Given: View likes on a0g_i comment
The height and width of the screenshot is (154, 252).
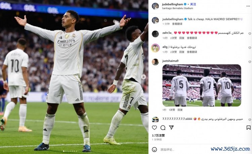Looking at the screenshot, I should pos(173,52).
